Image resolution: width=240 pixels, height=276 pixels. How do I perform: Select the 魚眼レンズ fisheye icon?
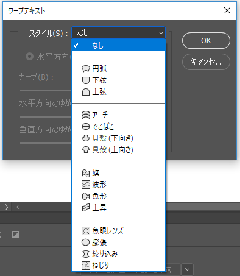click(x=86, y=231)
